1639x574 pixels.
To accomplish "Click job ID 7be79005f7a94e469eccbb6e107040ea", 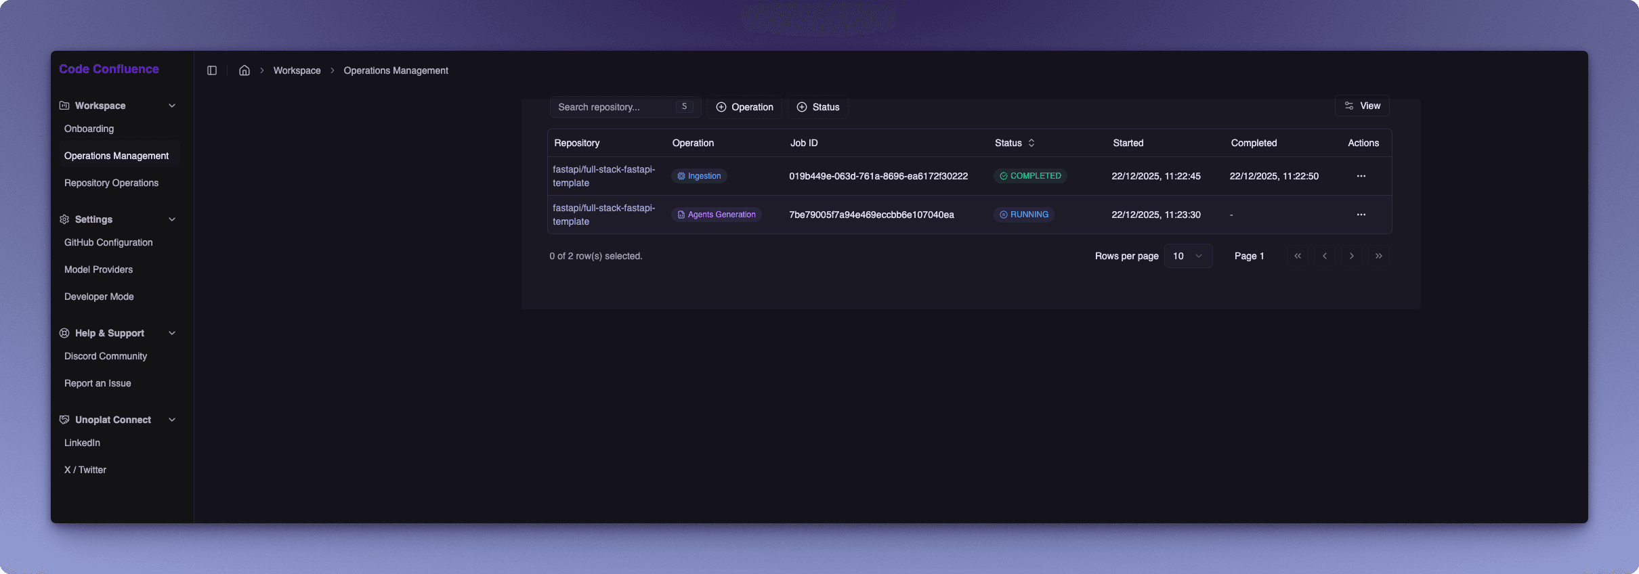I will [x=872, y=215].
